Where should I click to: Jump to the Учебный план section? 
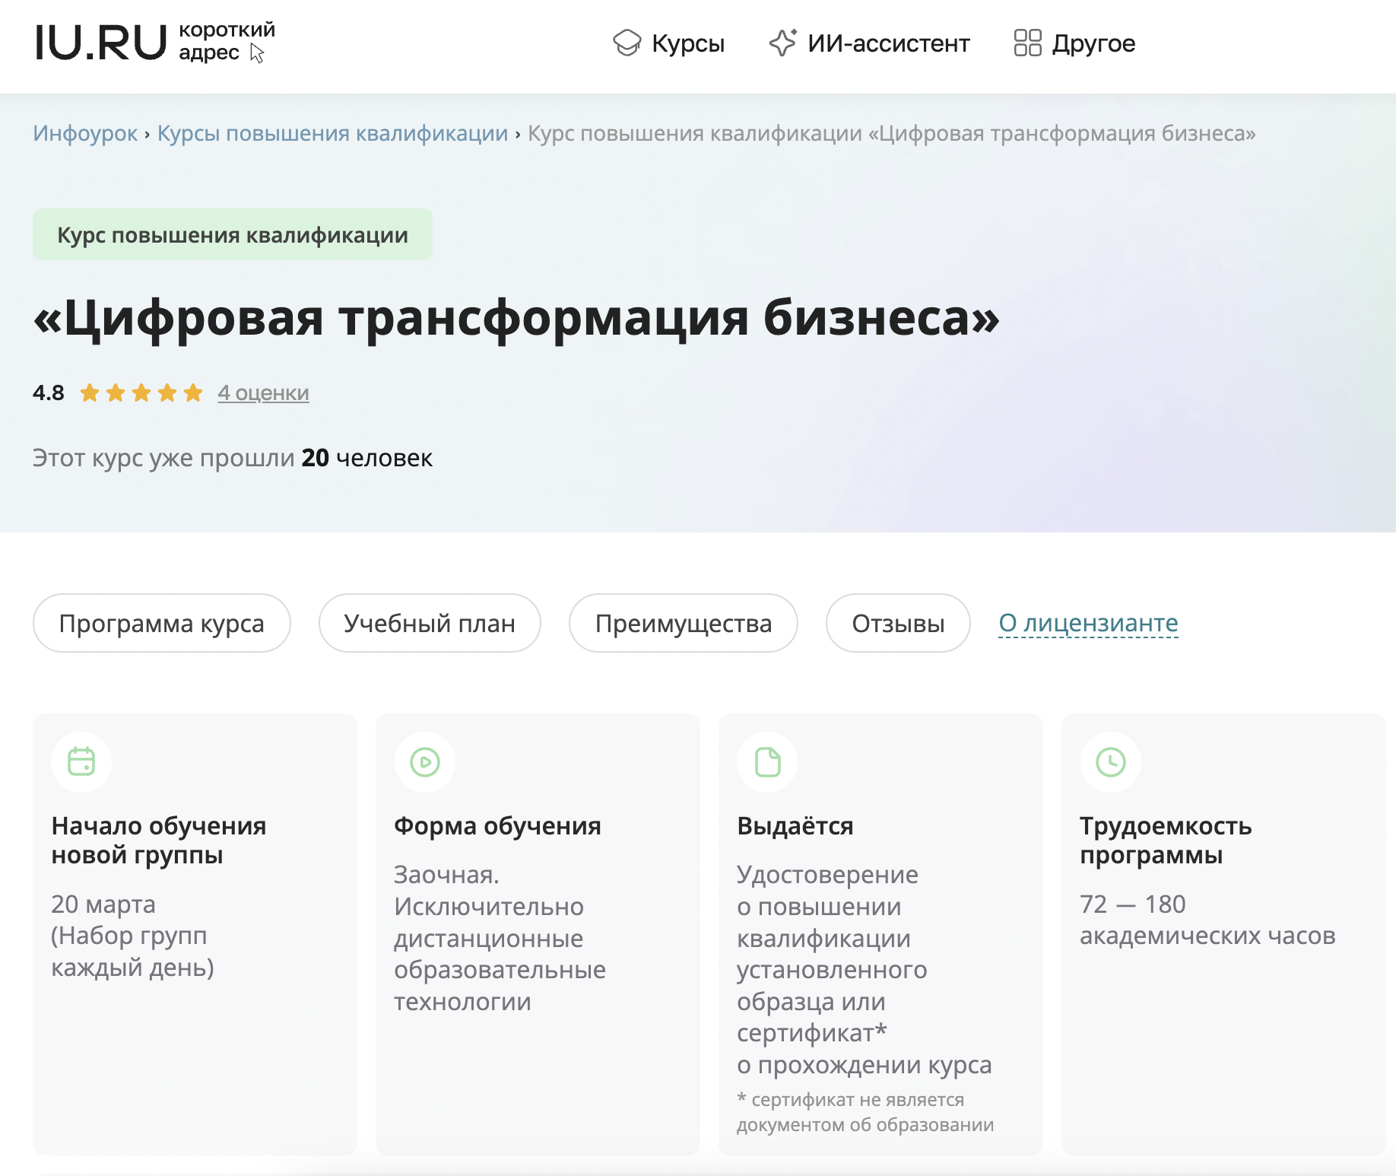point(430,623)
